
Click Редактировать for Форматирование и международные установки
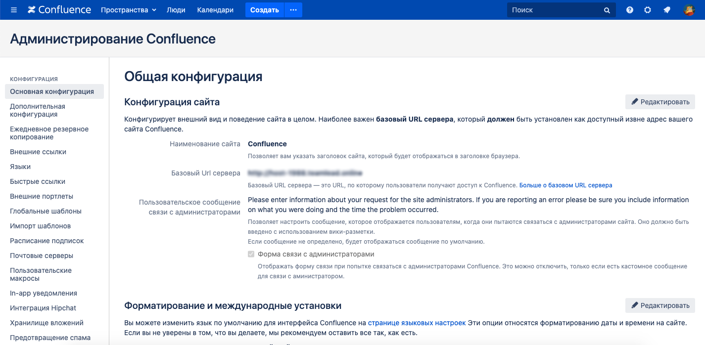coord(660,305)
